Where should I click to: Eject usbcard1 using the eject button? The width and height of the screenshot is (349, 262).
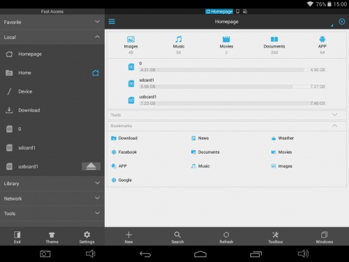tap(91, 166)
